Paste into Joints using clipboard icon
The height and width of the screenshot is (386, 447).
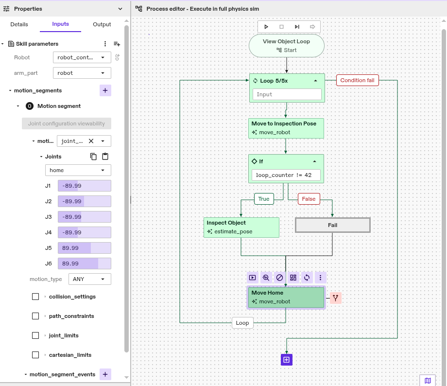pos(105,157)
